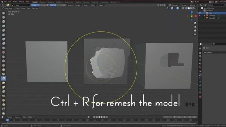The height and width of the screenshot is (127, 226).
Task: Toggle X axis symmetry
Action: pyautogui.click(x=161, y=5)
